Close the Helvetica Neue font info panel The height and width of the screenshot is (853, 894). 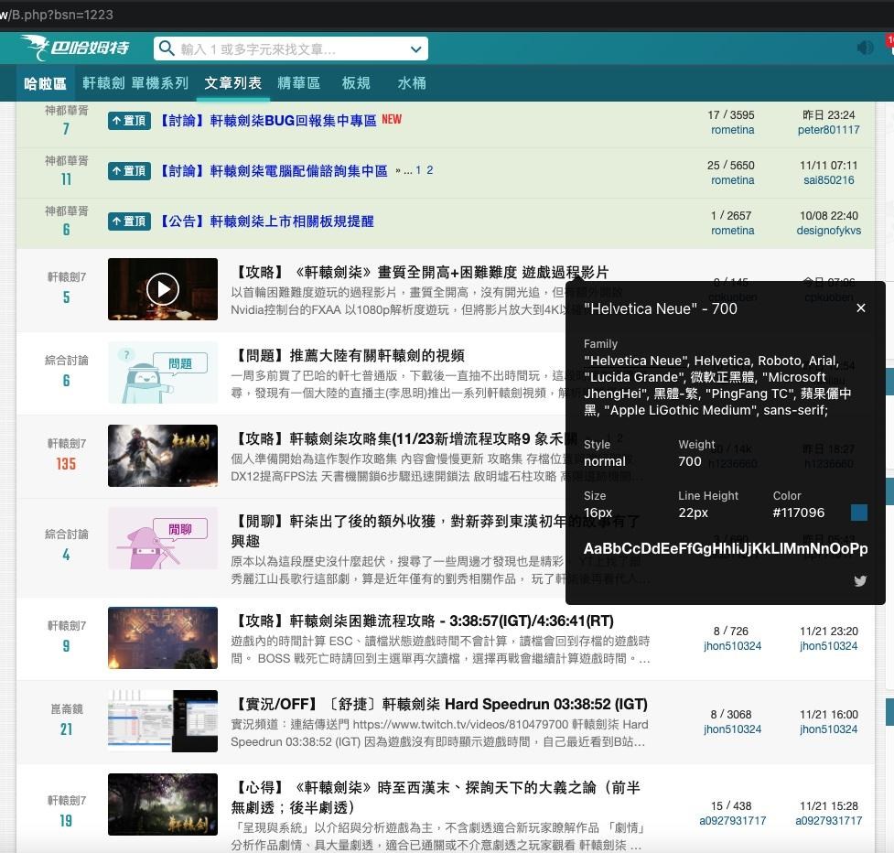tap(860, 308)
